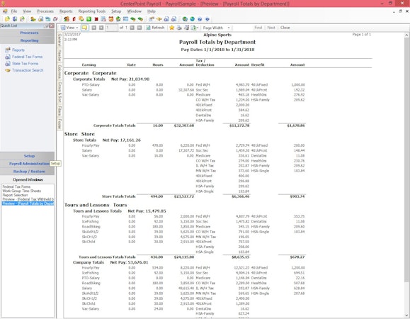Go to the first page of the report
Viewport: 410px width, 319px height.
[94, 28]
